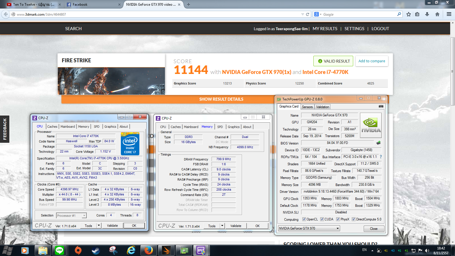The image size is (455, 256).
Task: Click Add to compare button
Action: [372, 61]
